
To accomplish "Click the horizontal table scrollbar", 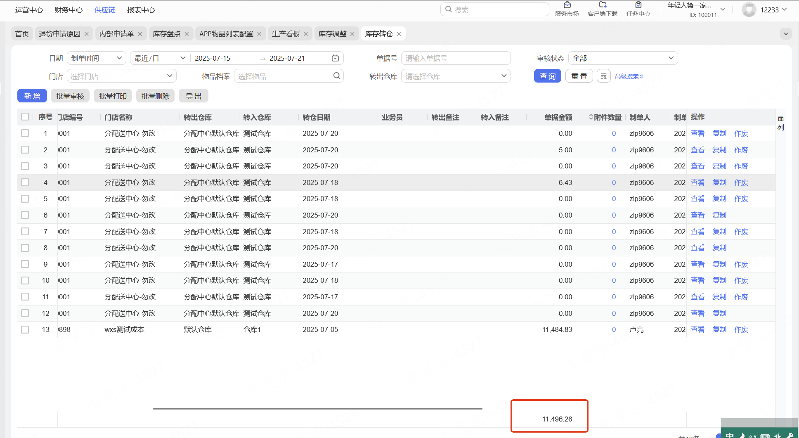I will [x=317, y=409].
